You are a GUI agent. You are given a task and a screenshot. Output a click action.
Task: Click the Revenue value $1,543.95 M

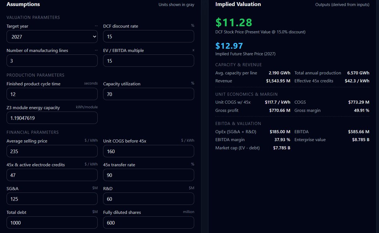pyautogui.click(x=278, y=81)
